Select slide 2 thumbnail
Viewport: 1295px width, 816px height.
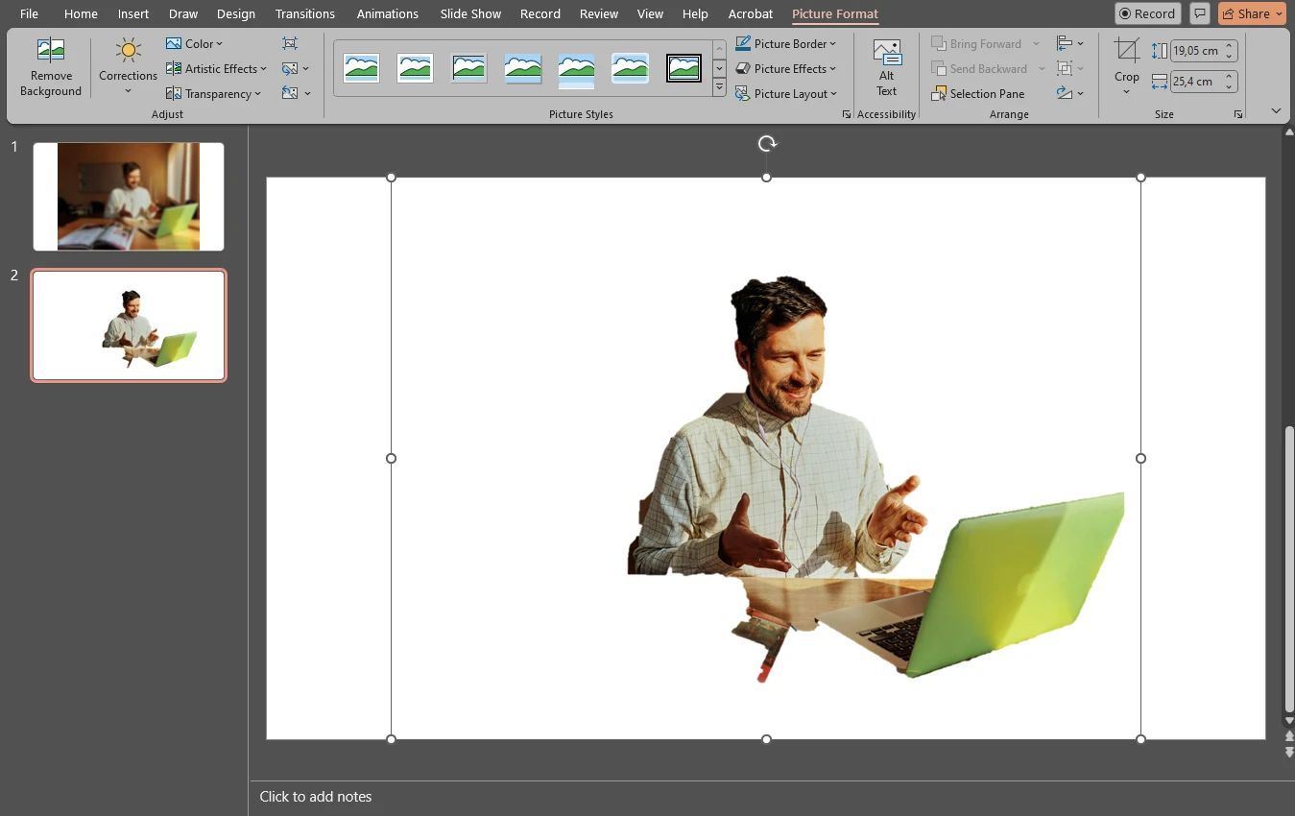tap(129, 325)
